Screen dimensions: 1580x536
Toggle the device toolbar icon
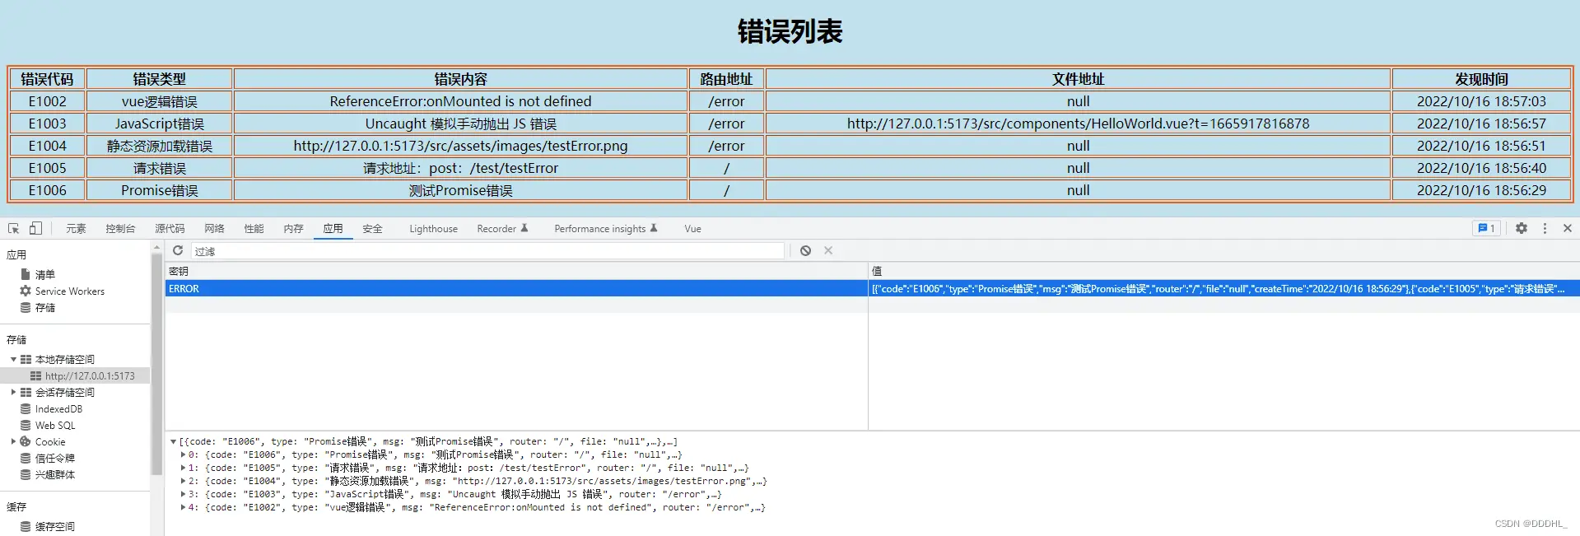coord(35,229)
